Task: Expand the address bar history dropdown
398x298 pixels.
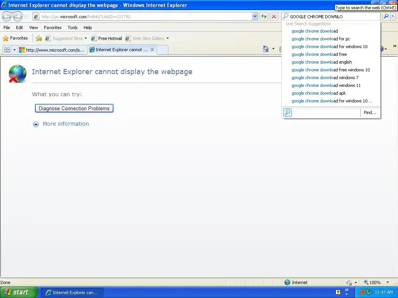Action: coord(255,16)
